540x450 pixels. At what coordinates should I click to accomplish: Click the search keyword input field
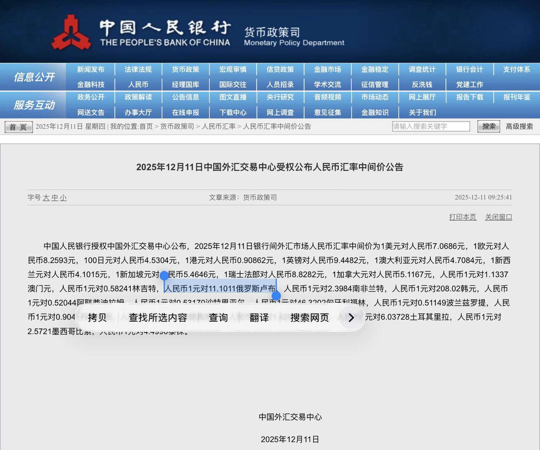[x=430, y=126]
